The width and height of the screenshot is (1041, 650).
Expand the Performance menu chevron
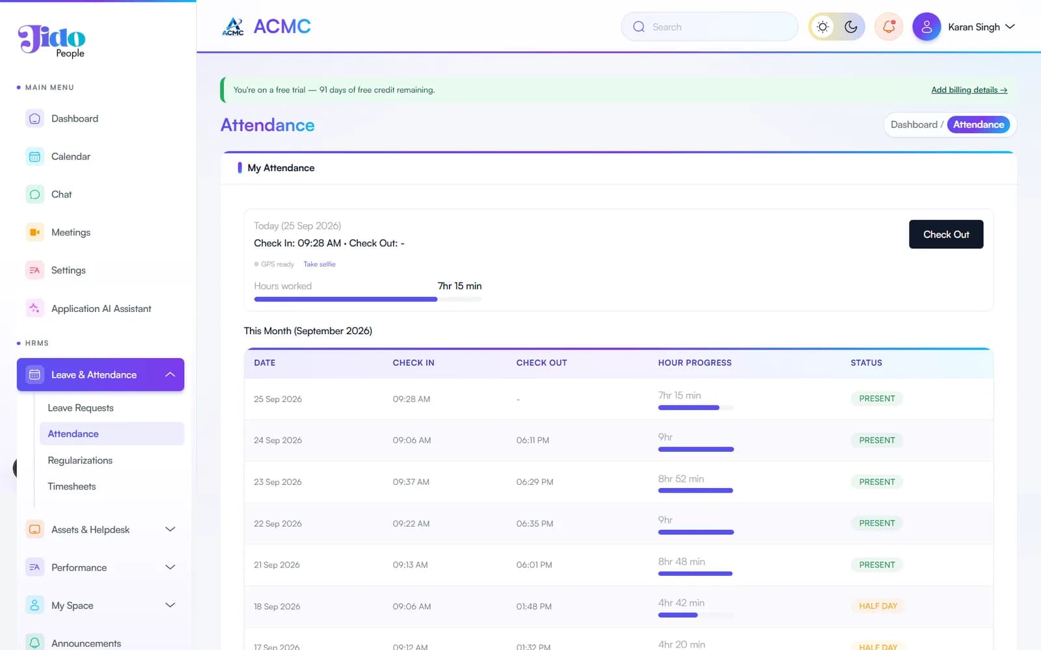click(x=170, y=567)
